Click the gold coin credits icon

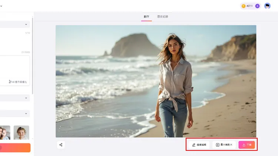coord(244,6)
